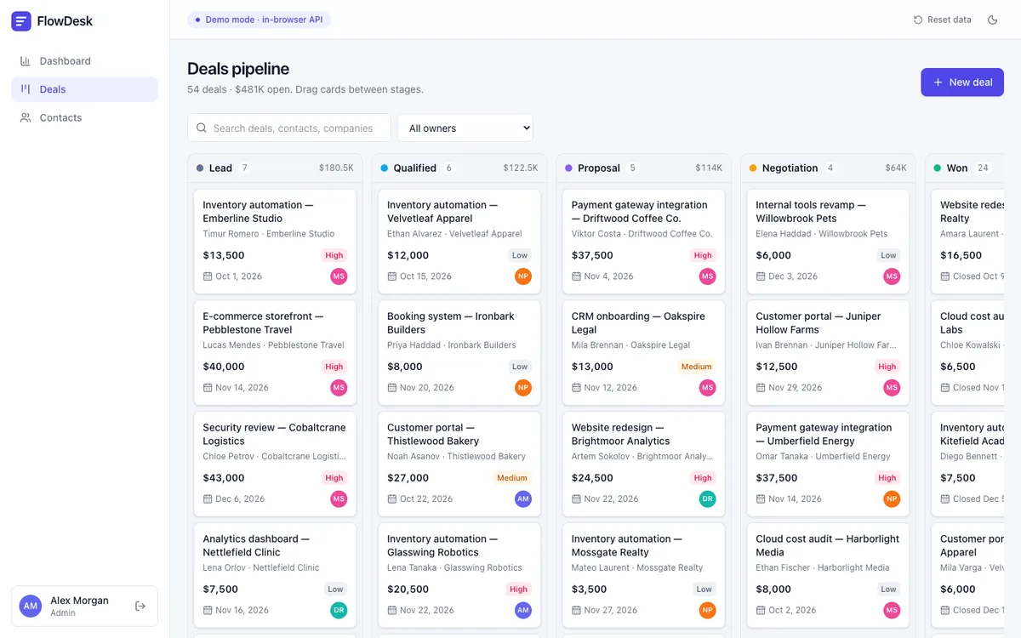Click the Proposal column header
The image size is (1021, 638).
[x=643, y=168]
